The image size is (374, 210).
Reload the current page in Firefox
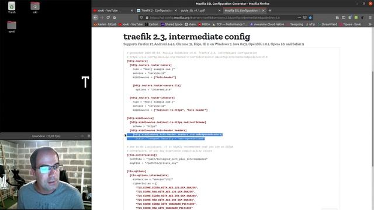pyautogui.click(x=108, y=17)
